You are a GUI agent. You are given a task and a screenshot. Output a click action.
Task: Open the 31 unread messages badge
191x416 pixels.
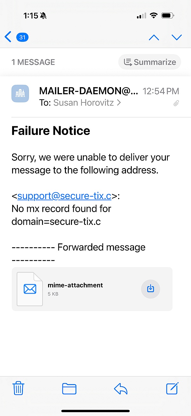click(22, 37)
